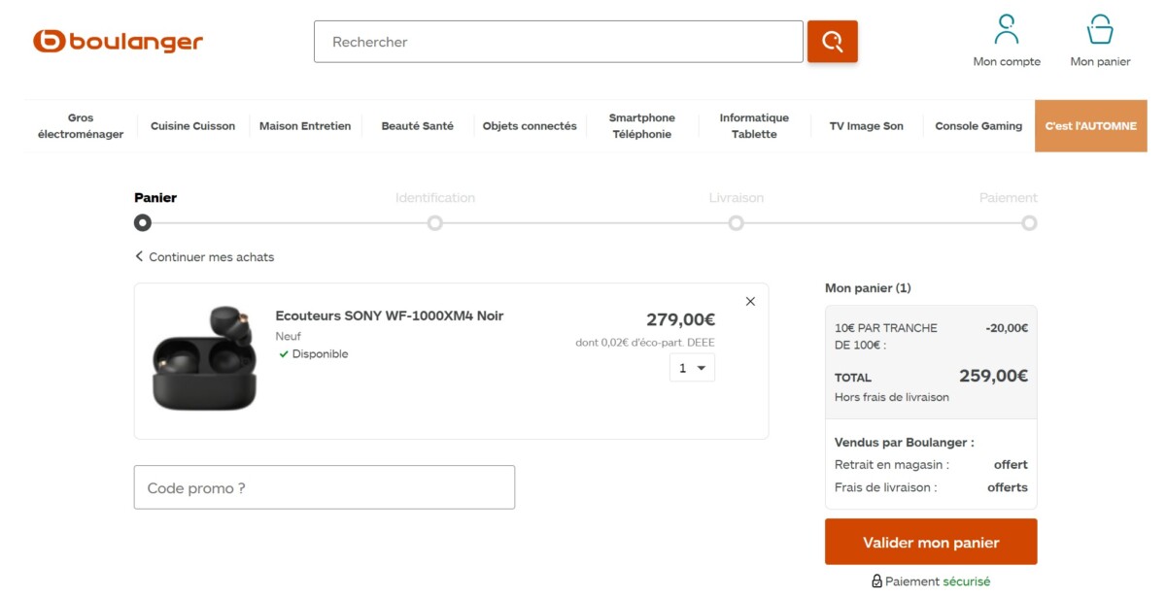Click Retrait en magasin label
The height and width of the screenshot is (598, 1166).
tap(892, 465)
